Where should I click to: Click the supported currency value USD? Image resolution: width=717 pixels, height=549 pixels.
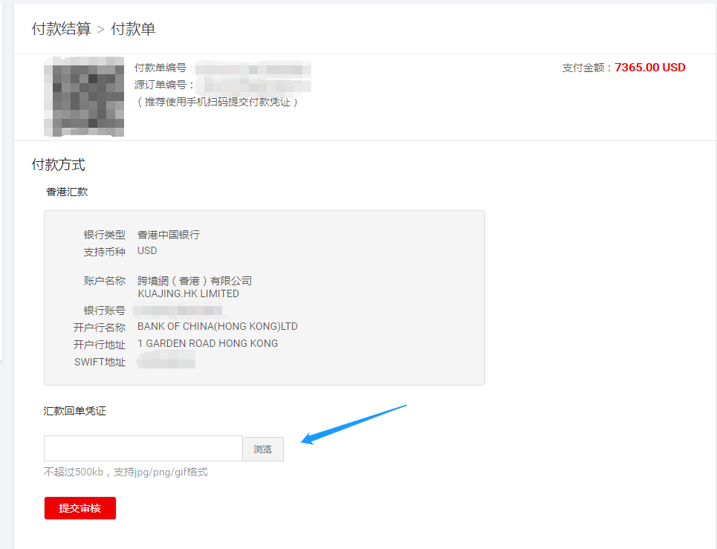pos(147,251)
